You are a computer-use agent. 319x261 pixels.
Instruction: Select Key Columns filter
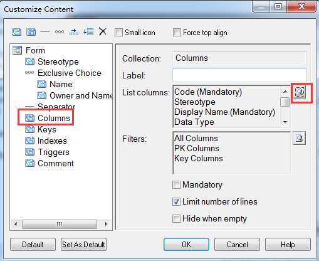(x=199, y=159)
